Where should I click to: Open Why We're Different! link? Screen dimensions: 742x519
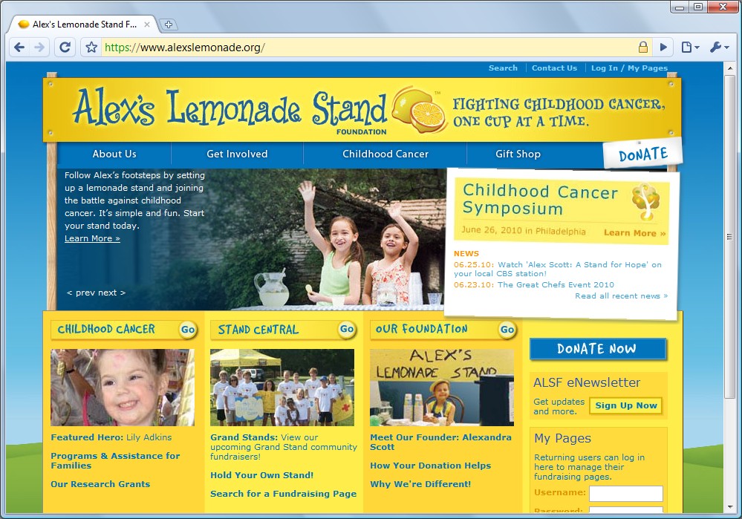(x=420, y=484)
